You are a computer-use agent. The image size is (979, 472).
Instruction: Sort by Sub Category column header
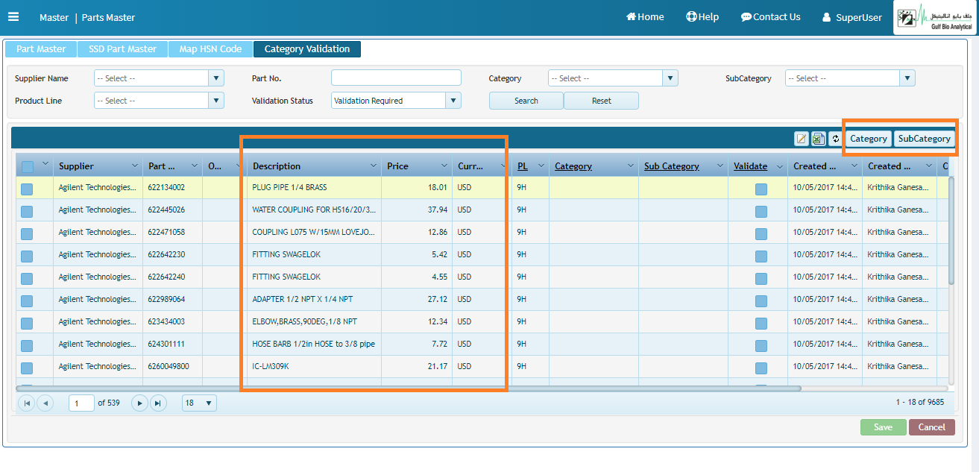[672, 166]
